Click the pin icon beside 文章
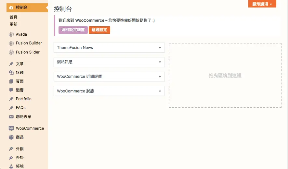288x169 pixels. [x=11, y=64]
